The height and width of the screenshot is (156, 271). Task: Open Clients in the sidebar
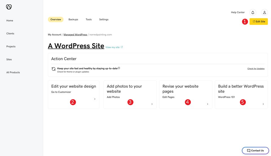[10, 34]
